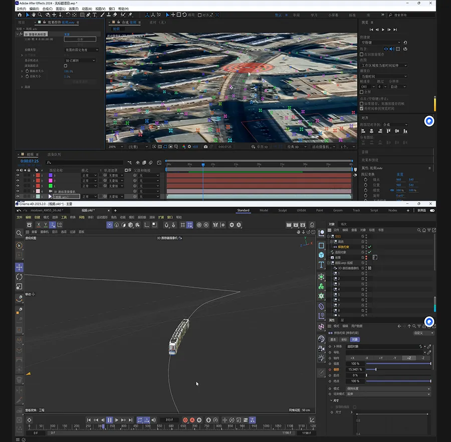
Task: Toggle the full screen checkbox in preview panel
Action: pyautogui.click(x=362, y=92)
